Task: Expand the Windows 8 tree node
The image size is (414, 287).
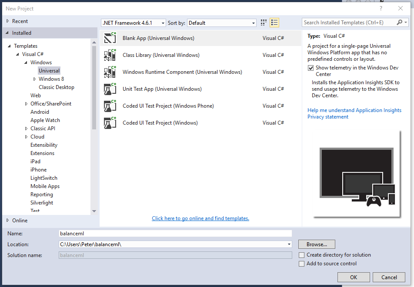Action: point(35,79)
